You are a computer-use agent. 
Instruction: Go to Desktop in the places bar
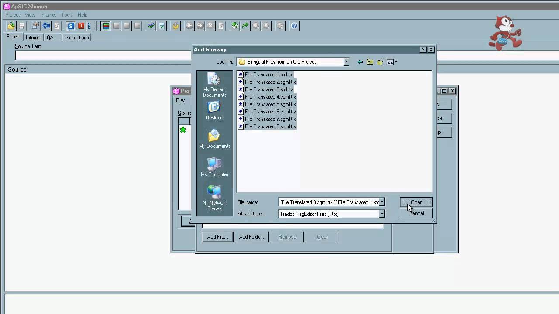214,111
